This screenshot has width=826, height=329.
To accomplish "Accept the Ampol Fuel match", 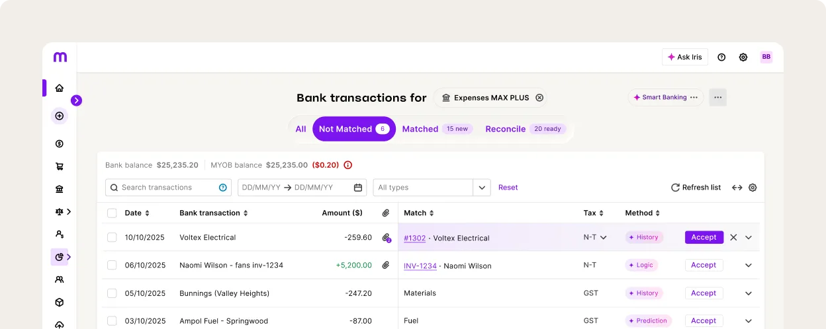I will 704,321.
